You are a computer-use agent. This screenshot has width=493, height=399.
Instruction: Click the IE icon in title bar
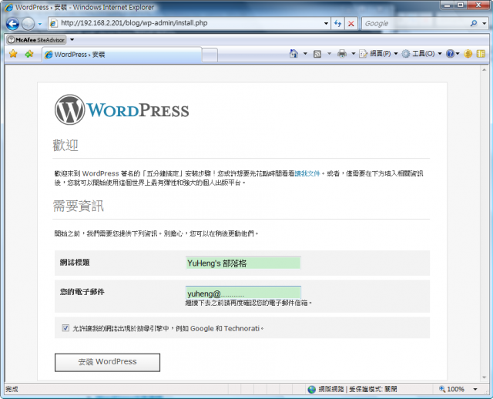pyautogui.click(x=8, y=7)
